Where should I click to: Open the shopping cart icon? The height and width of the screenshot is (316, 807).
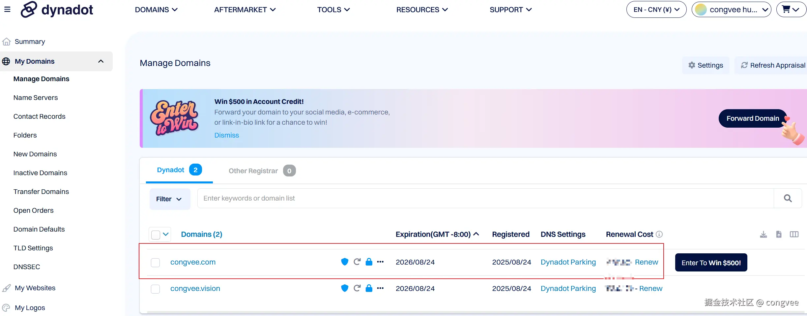[791, 10]
